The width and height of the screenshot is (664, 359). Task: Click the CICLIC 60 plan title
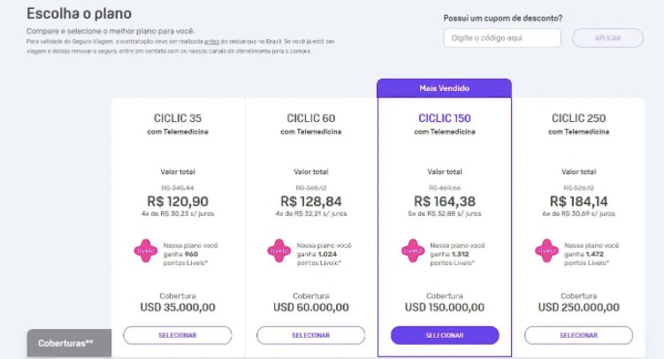coord(311,118)
